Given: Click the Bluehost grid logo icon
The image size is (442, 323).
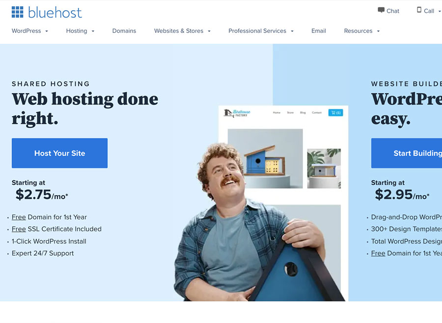Looking at the screenshot, I should [x=18, y=12].
